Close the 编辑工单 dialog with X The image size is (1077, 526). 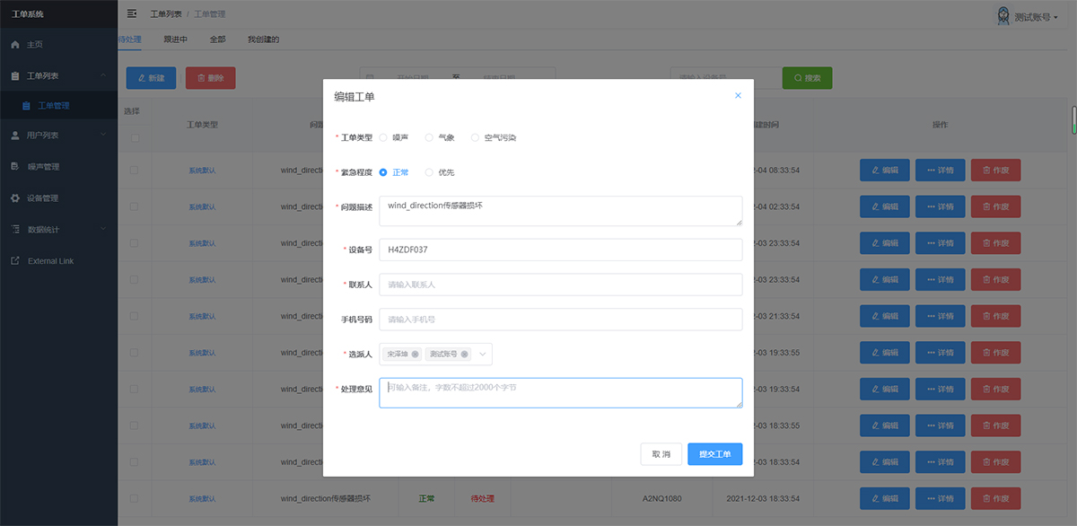click(738, 96)
